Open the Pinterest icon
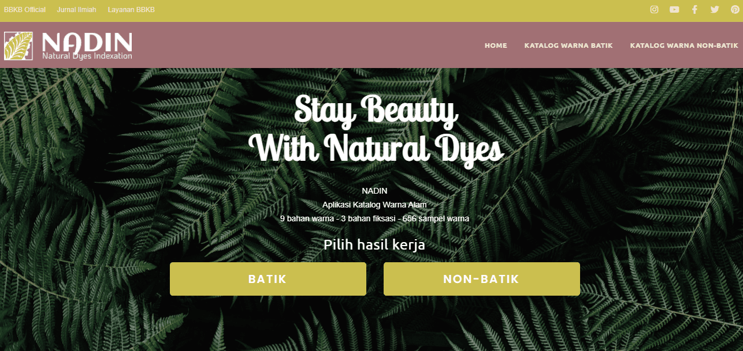This screenshot has width=743, height=351. [x=735, y=9]
